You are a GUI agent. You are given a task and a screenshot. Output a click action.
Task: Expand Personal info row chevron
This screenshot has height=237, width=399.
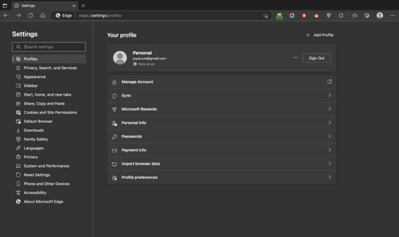(329, 123)
